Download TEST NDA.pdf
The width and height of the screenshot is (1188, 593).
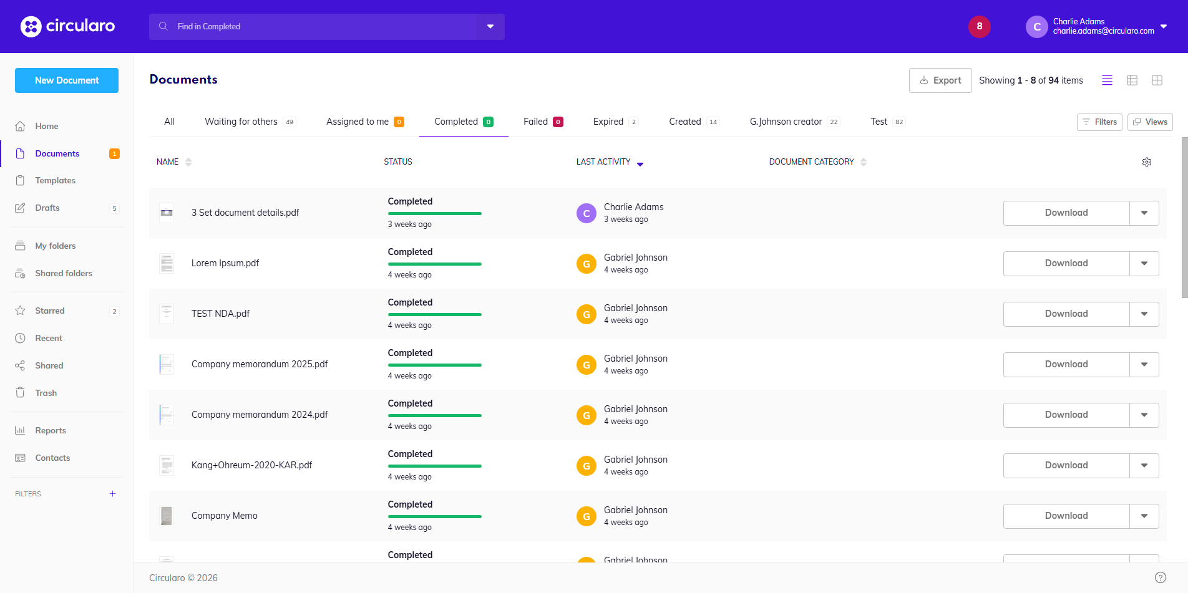pyautogui.click(x=1066, y=314)
